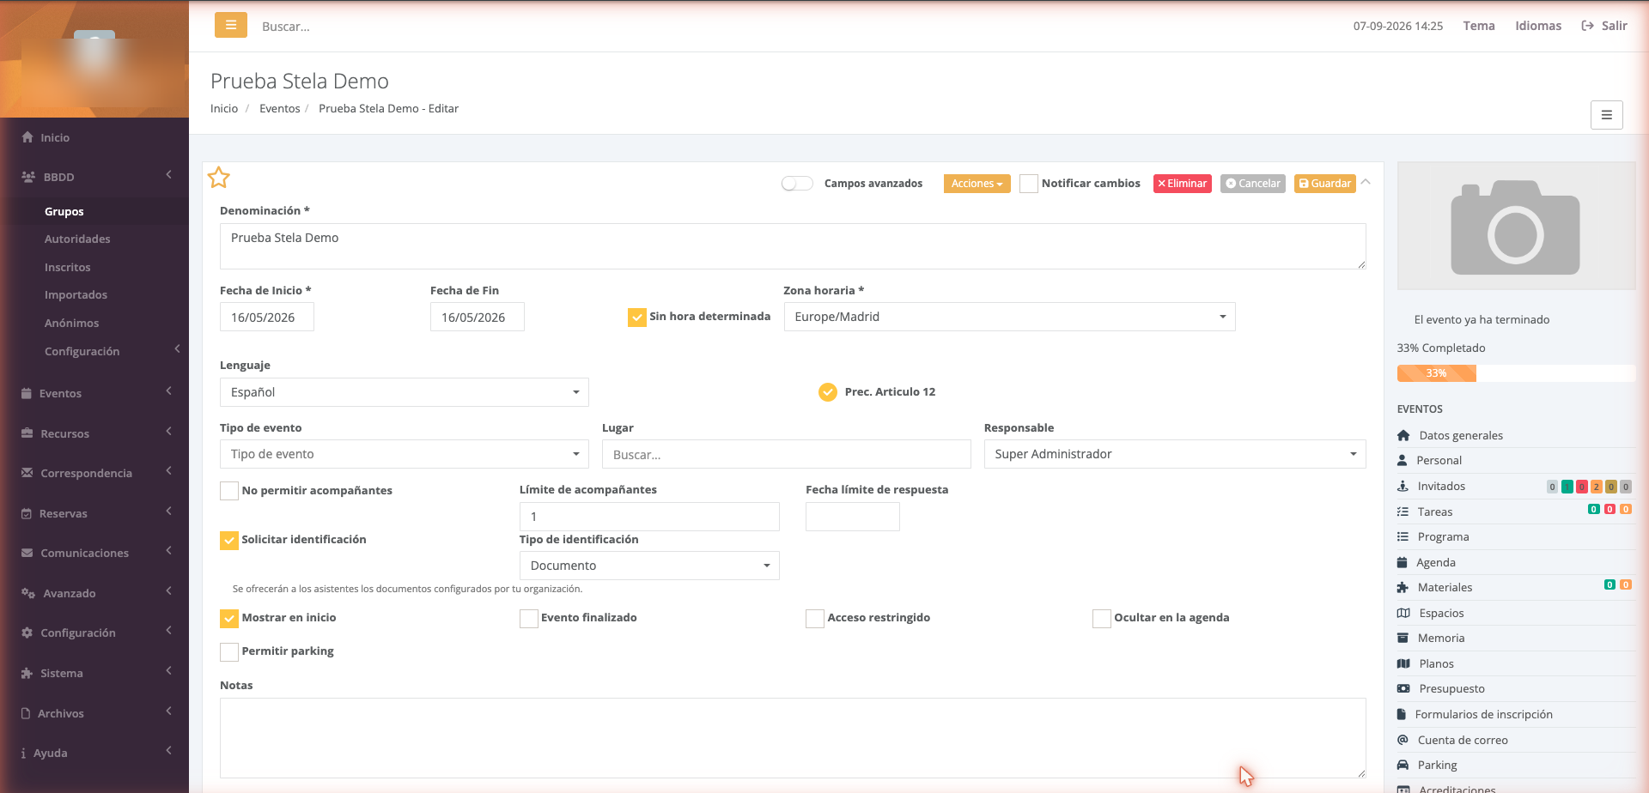This screenshot has width=1649, height=793.
Task: Open Datos generales home icon entry
Action: tap(1516, 435)
